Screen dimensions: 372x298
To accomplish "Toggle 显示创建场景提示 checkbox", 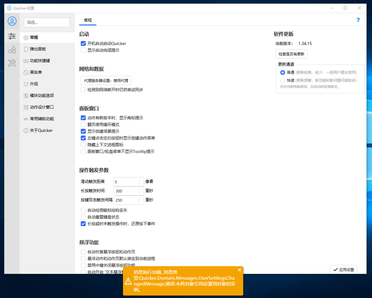I will point(83,131).
